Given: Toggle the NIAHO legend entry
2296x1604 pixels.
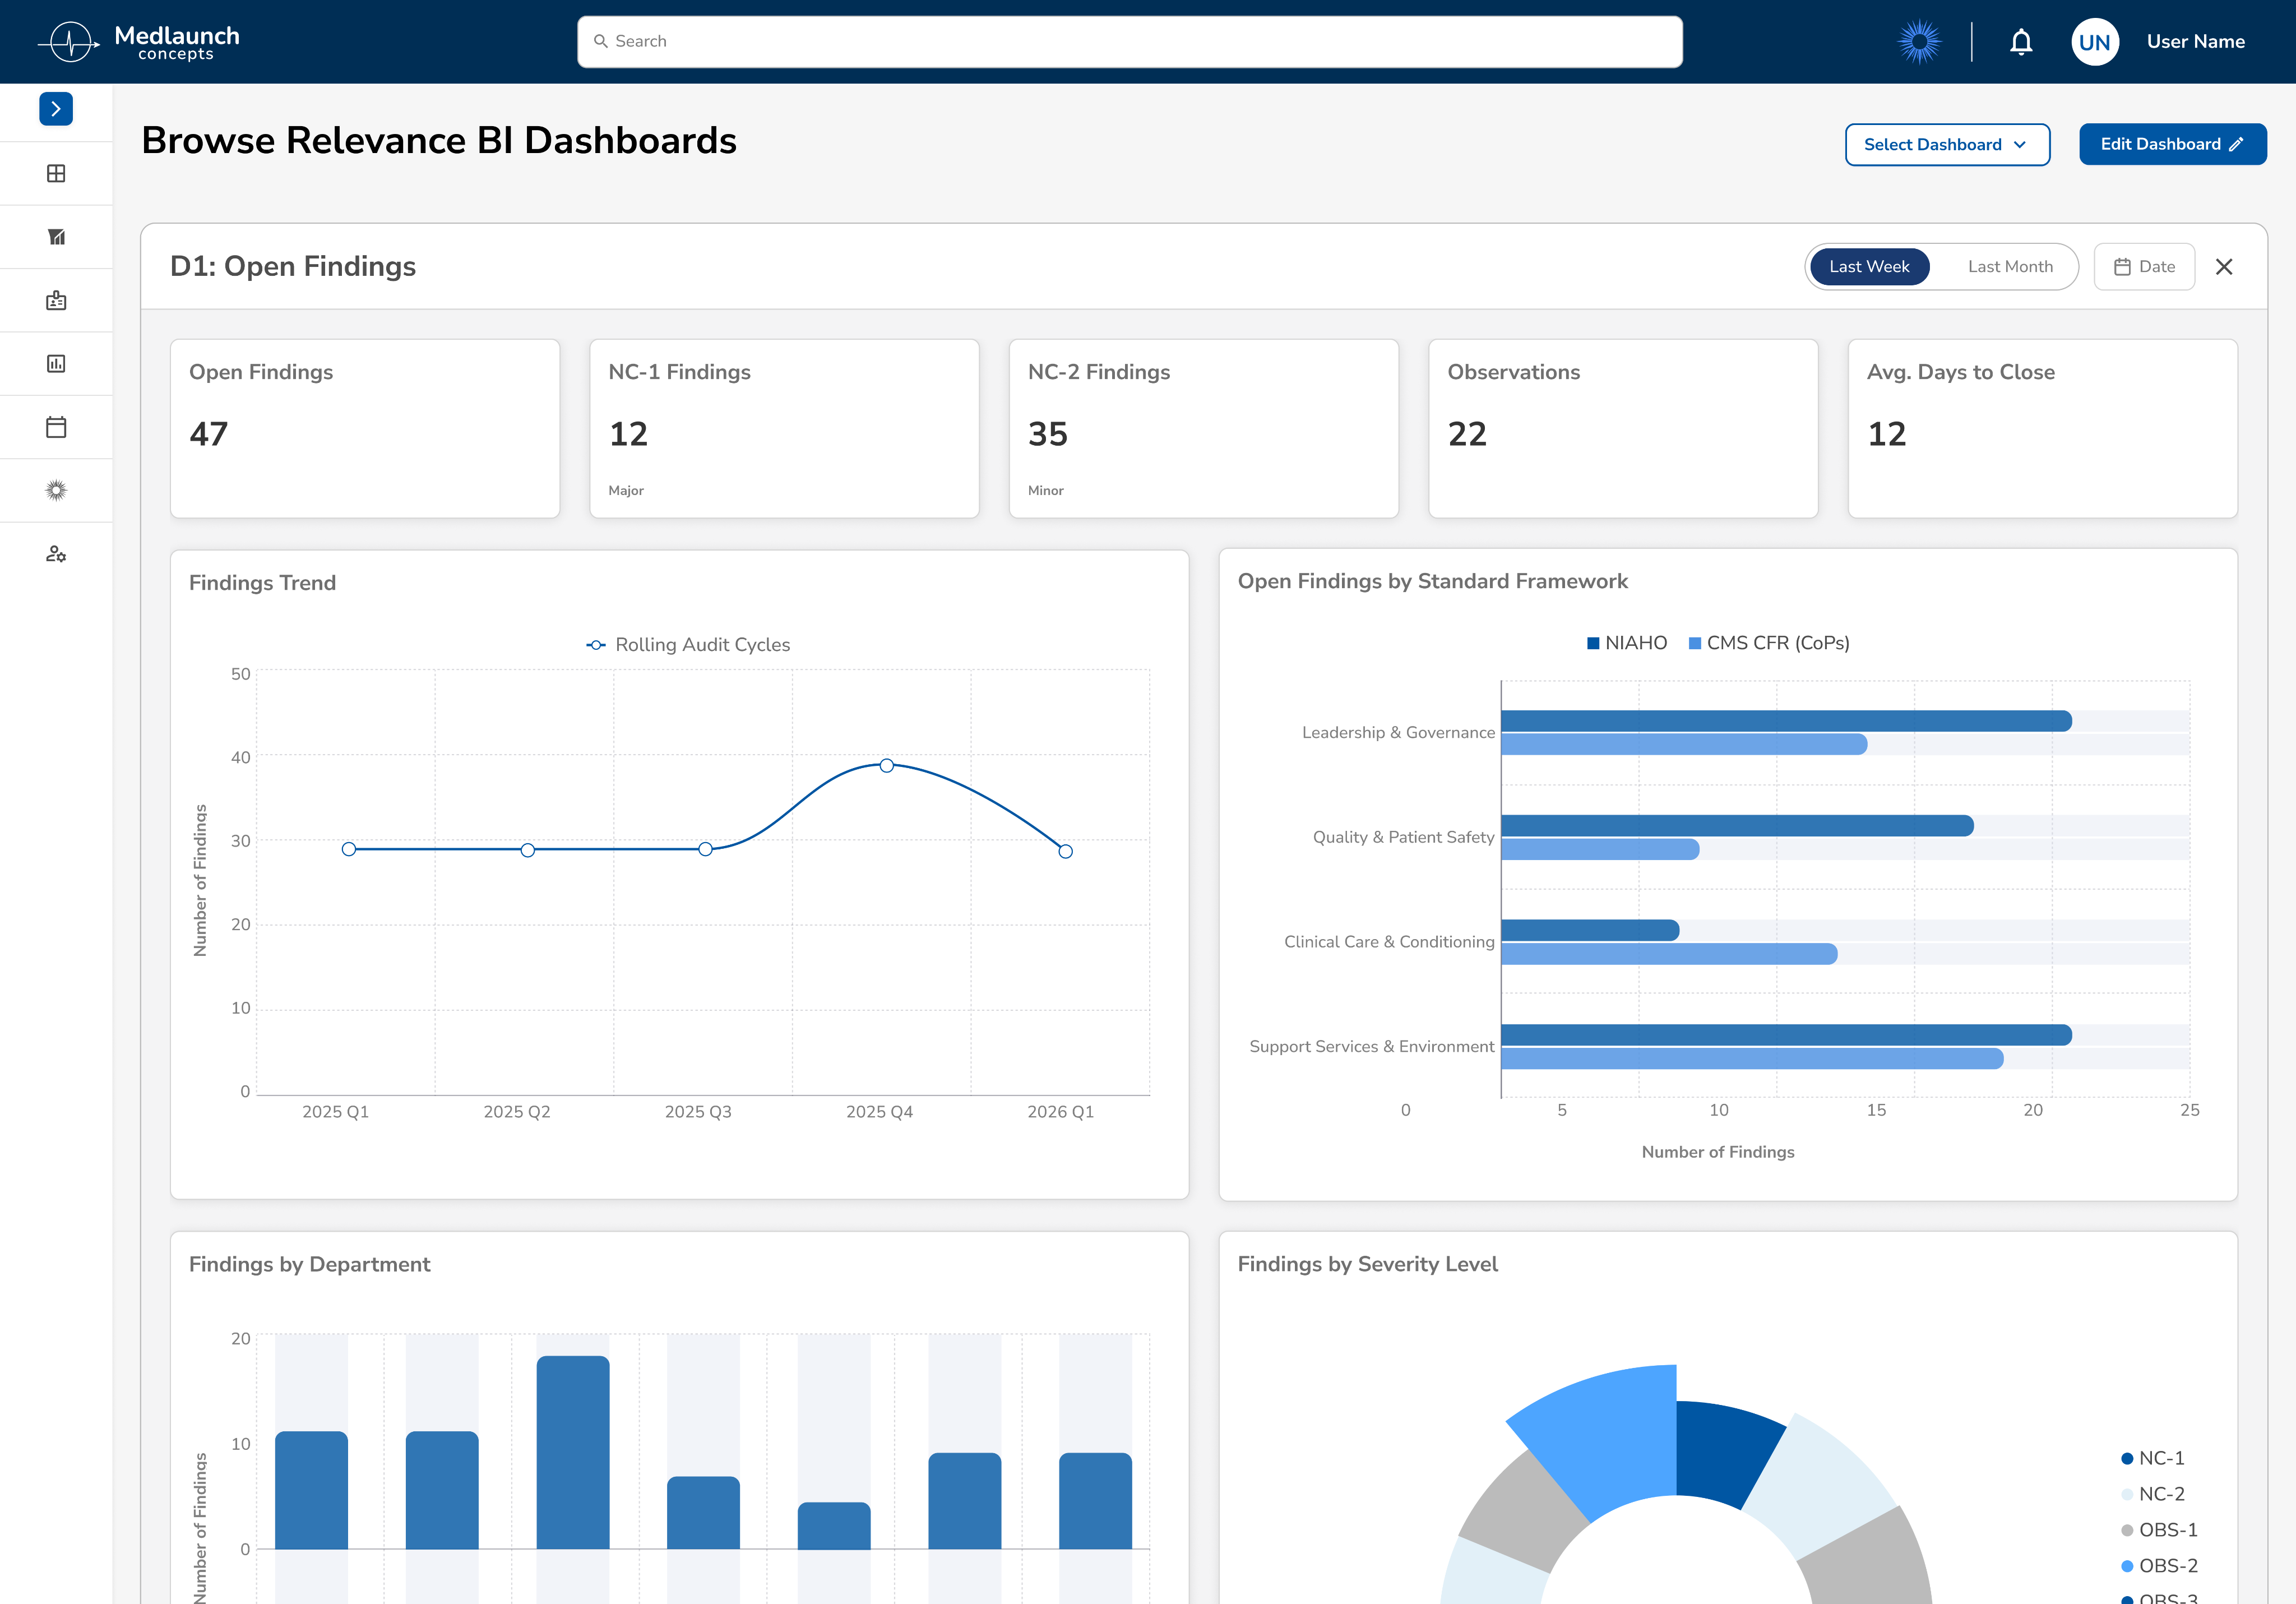Looking at the screenshot, I should point(1627,643).
